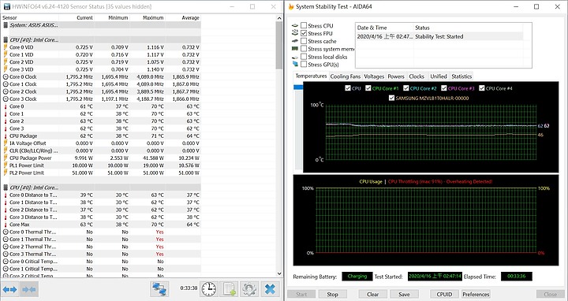Switch to the Cooling Fans tab

[346, 76]
